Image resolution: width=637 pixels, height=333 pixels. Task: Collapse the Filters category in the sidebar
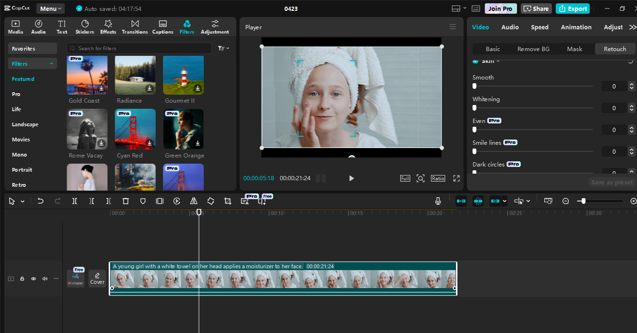(x=32, y=63)
